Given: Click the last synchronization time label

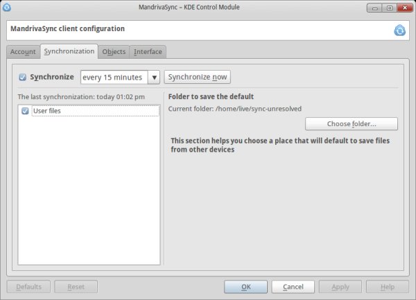Looking at the screenshot, I should 81,97.
